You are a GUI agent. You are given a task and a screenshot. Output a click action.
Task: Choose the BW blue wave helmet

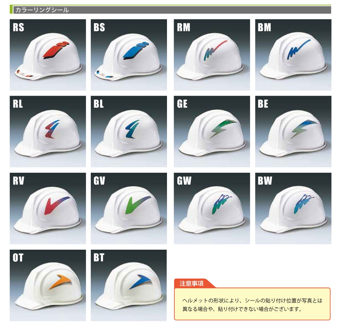tap(293, 208)
